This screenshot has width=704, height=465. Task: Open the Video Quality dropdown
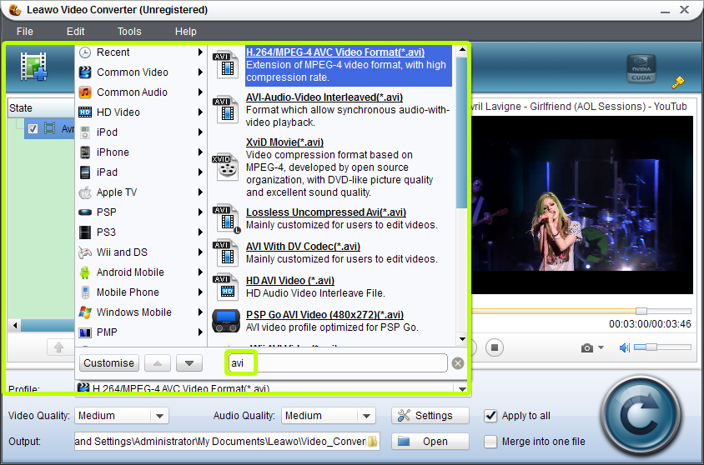coord(159,416)
